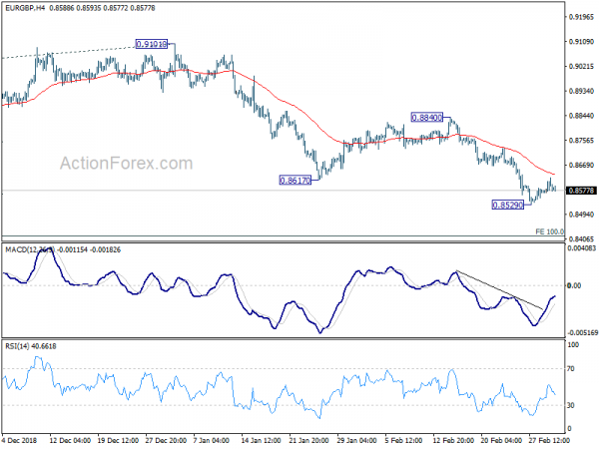599x449 pixels.
Task: Click the 0.87565 price axis value
Action: [581, 141]
